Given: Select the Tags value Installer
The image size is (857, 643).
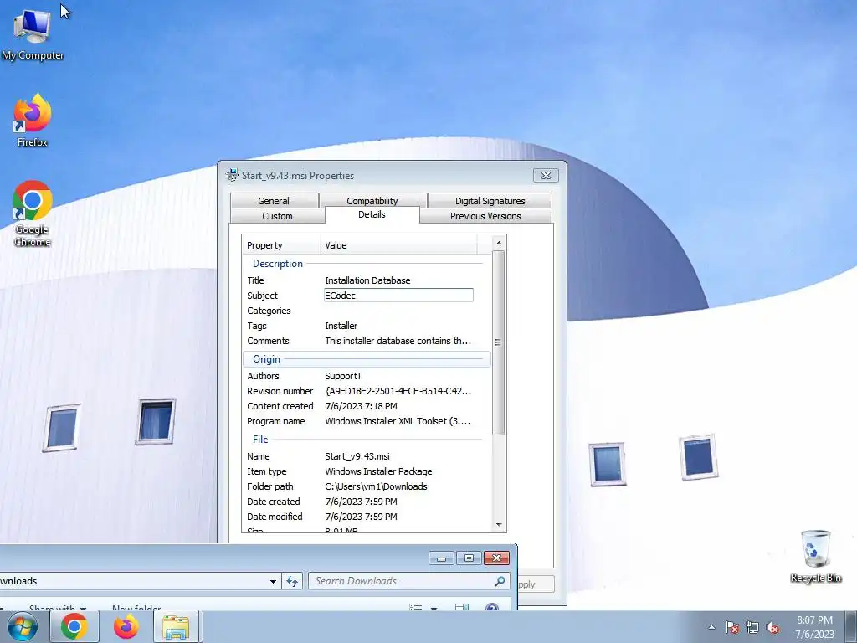Looking at the screenshot, I should (341, 326).
